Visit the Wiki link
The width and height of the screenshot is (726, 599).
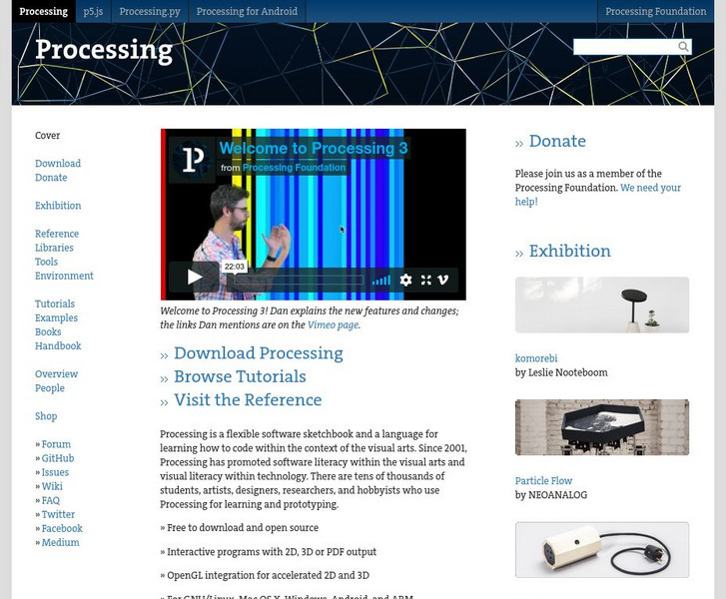[52, 486]
